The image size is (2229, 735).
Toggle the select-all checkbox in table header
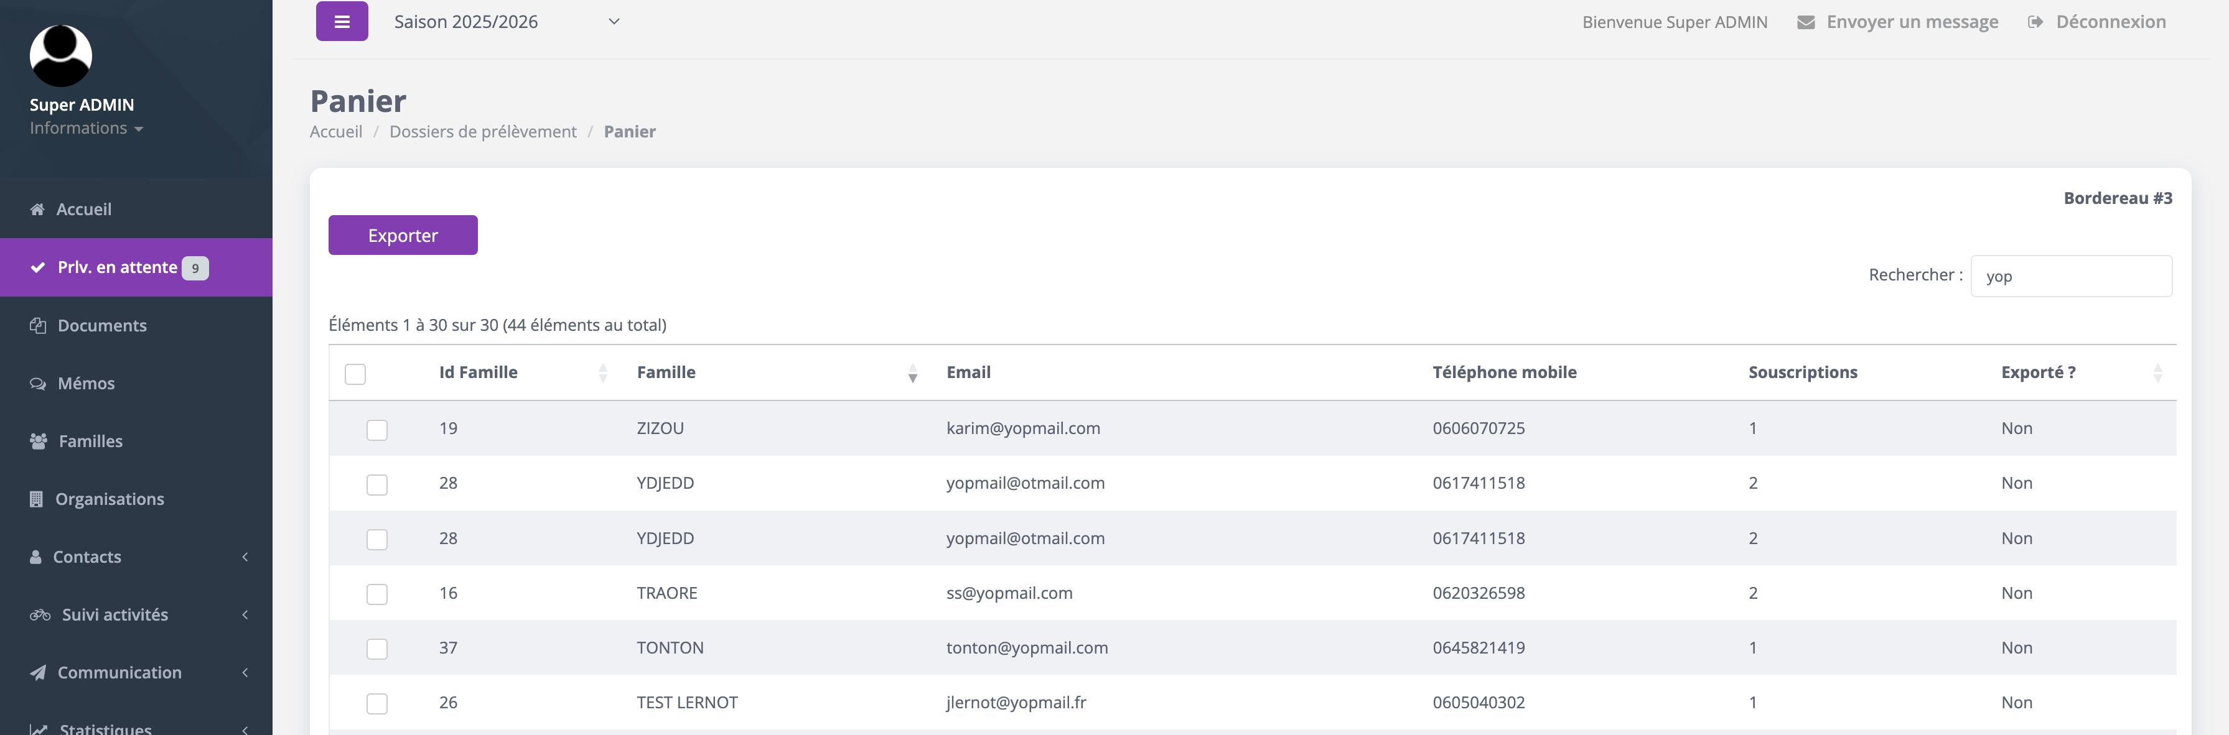point(355,374)
